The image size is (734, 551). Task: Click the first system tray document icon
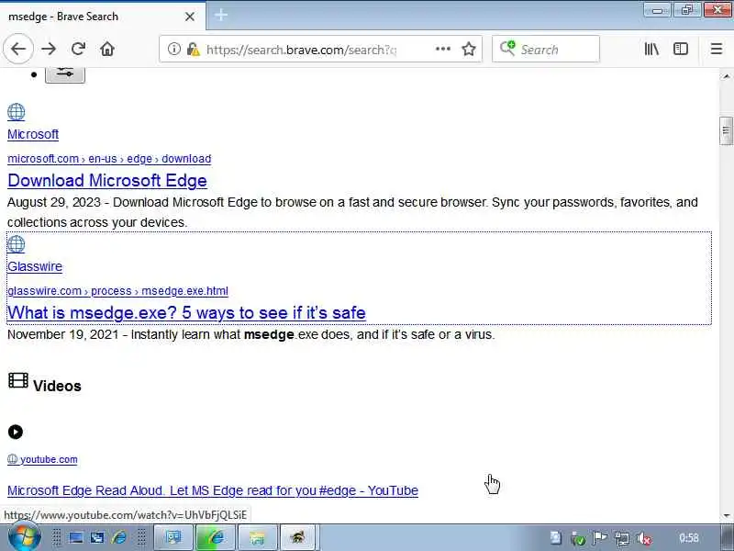(556, 538)
